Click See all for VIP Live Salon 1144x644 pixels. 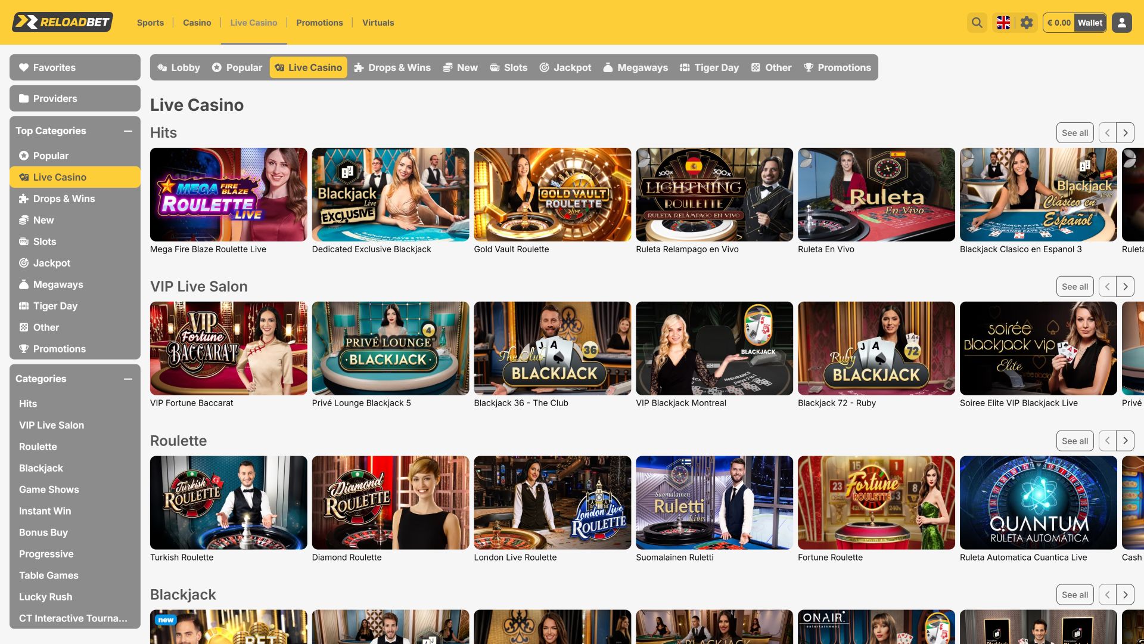[1075, 287]
